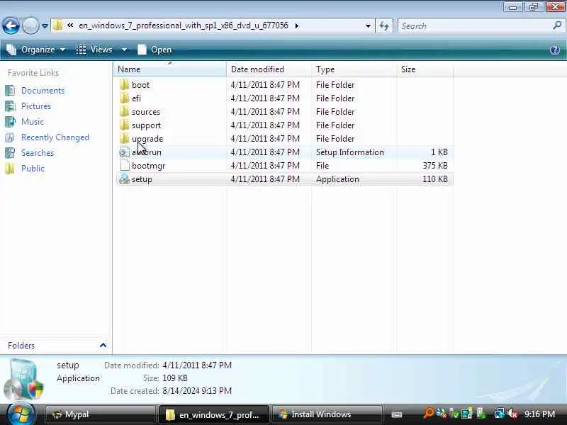
Task: Open the address bar history dropdown
Action: click(368, 26)
